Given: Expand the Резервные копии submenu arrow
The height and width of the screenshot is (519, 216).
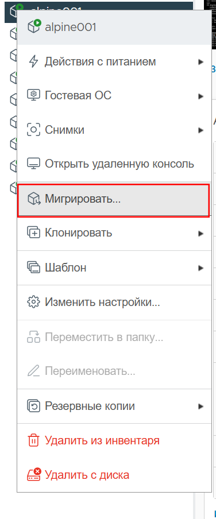Looking at the screenshot, I should pos(200,406).
